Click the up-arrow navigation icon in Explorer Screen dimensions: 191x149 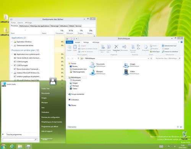78,58
